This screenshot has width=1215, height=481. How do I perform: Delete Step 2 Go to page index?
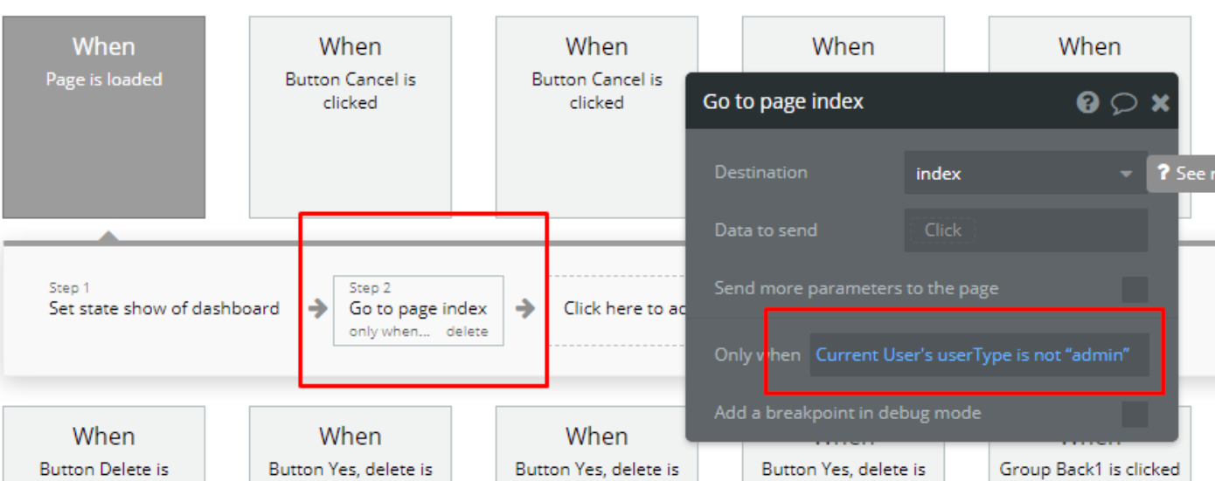[467, 332]
